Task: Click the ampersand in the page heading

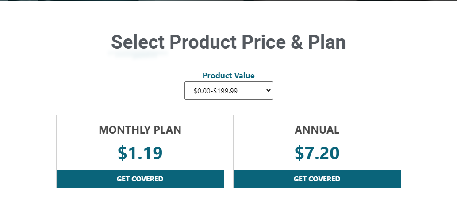Action: tap(297, 42)
